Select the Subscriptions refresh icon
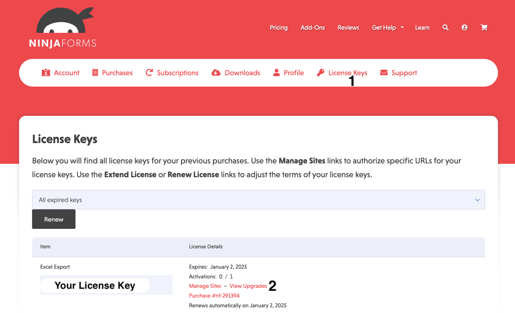This screenshot has width=515, height=313. click(149, 72)
